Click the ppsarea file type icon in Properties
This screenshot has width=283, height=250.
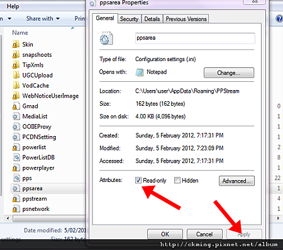click(106, 38)
